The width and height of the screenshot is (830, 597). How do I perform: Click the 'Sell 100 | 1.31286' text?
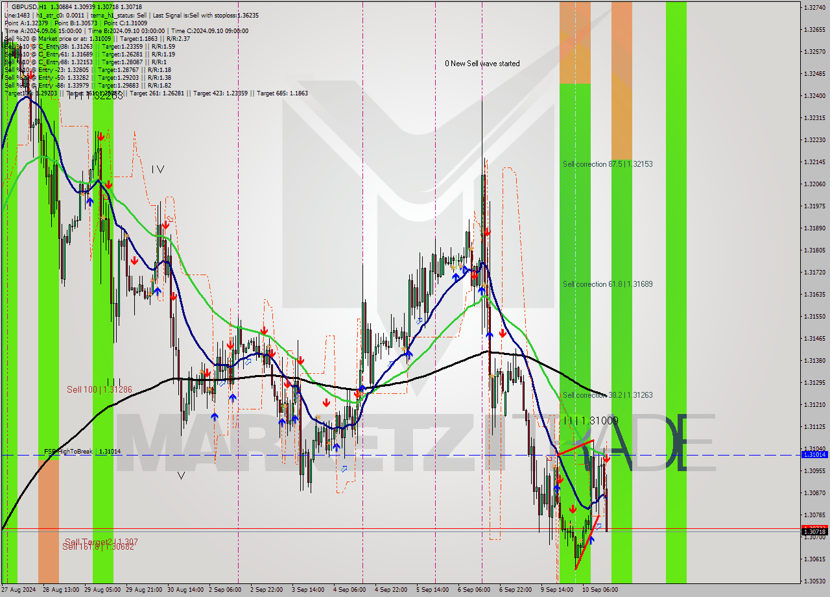(x=98, y=389)
